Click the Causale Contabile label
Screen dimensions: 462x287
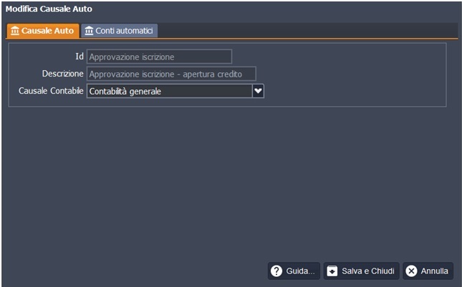(x=49, y=91)
